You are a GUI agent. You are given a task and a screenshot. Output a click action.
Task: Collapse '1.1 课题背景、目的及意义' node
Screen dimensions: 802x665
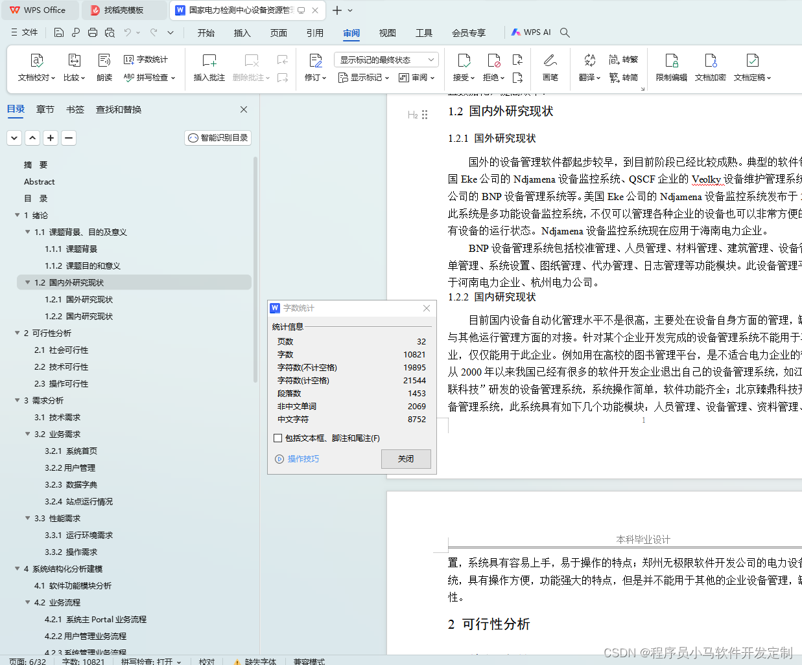coord(28,232)
